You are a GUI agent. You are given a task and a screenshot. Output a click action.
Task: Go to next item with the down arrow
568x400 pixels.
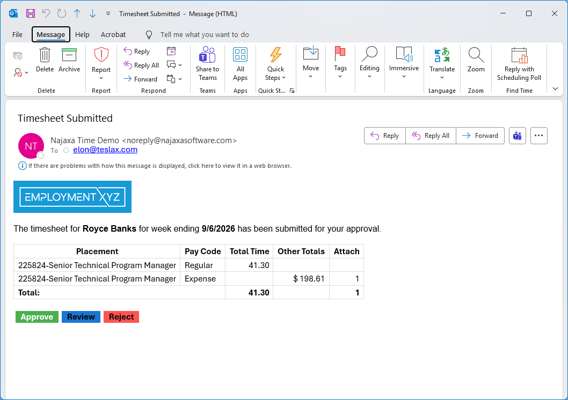click(93, 14)
